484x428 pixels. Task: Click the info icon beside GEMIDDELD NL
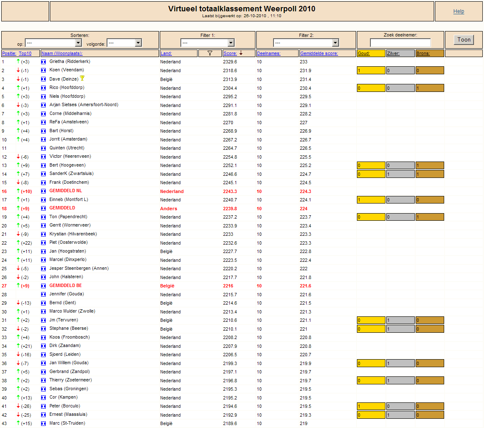coord(44,191)
